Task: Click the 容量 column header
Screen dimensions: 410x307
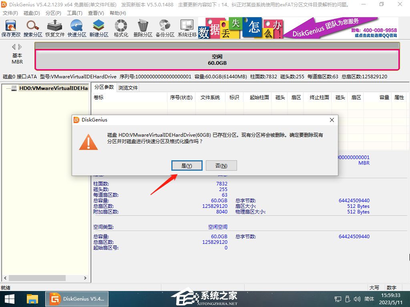Action: pyautogui.click(x=377, y=98)
